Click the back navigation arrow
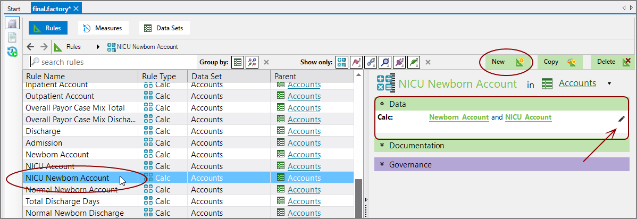This screenshot has height=219, width=637. [30, 47]
